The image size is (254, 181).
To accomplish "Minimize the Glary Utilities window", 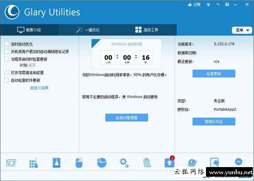I will tap(235, 5).
